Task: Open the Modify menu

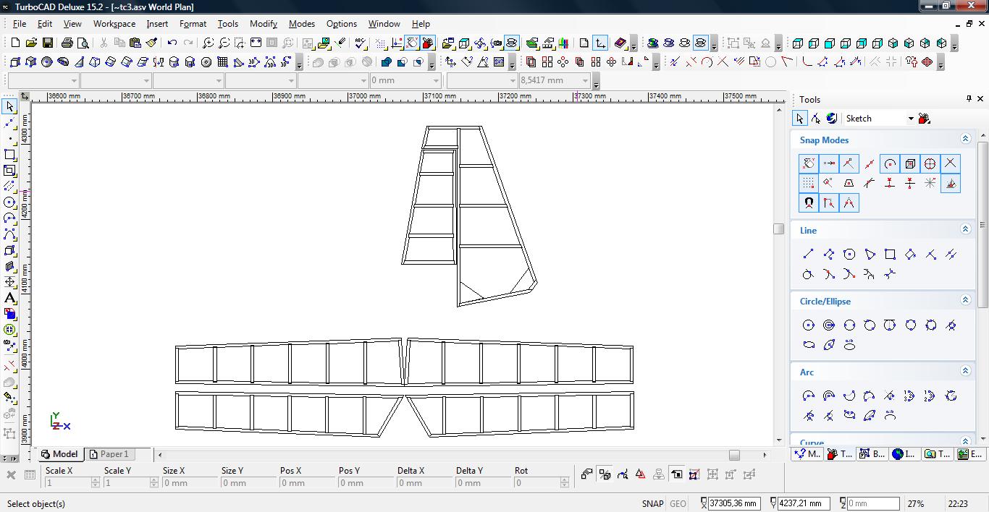Action: coord(263,23)
